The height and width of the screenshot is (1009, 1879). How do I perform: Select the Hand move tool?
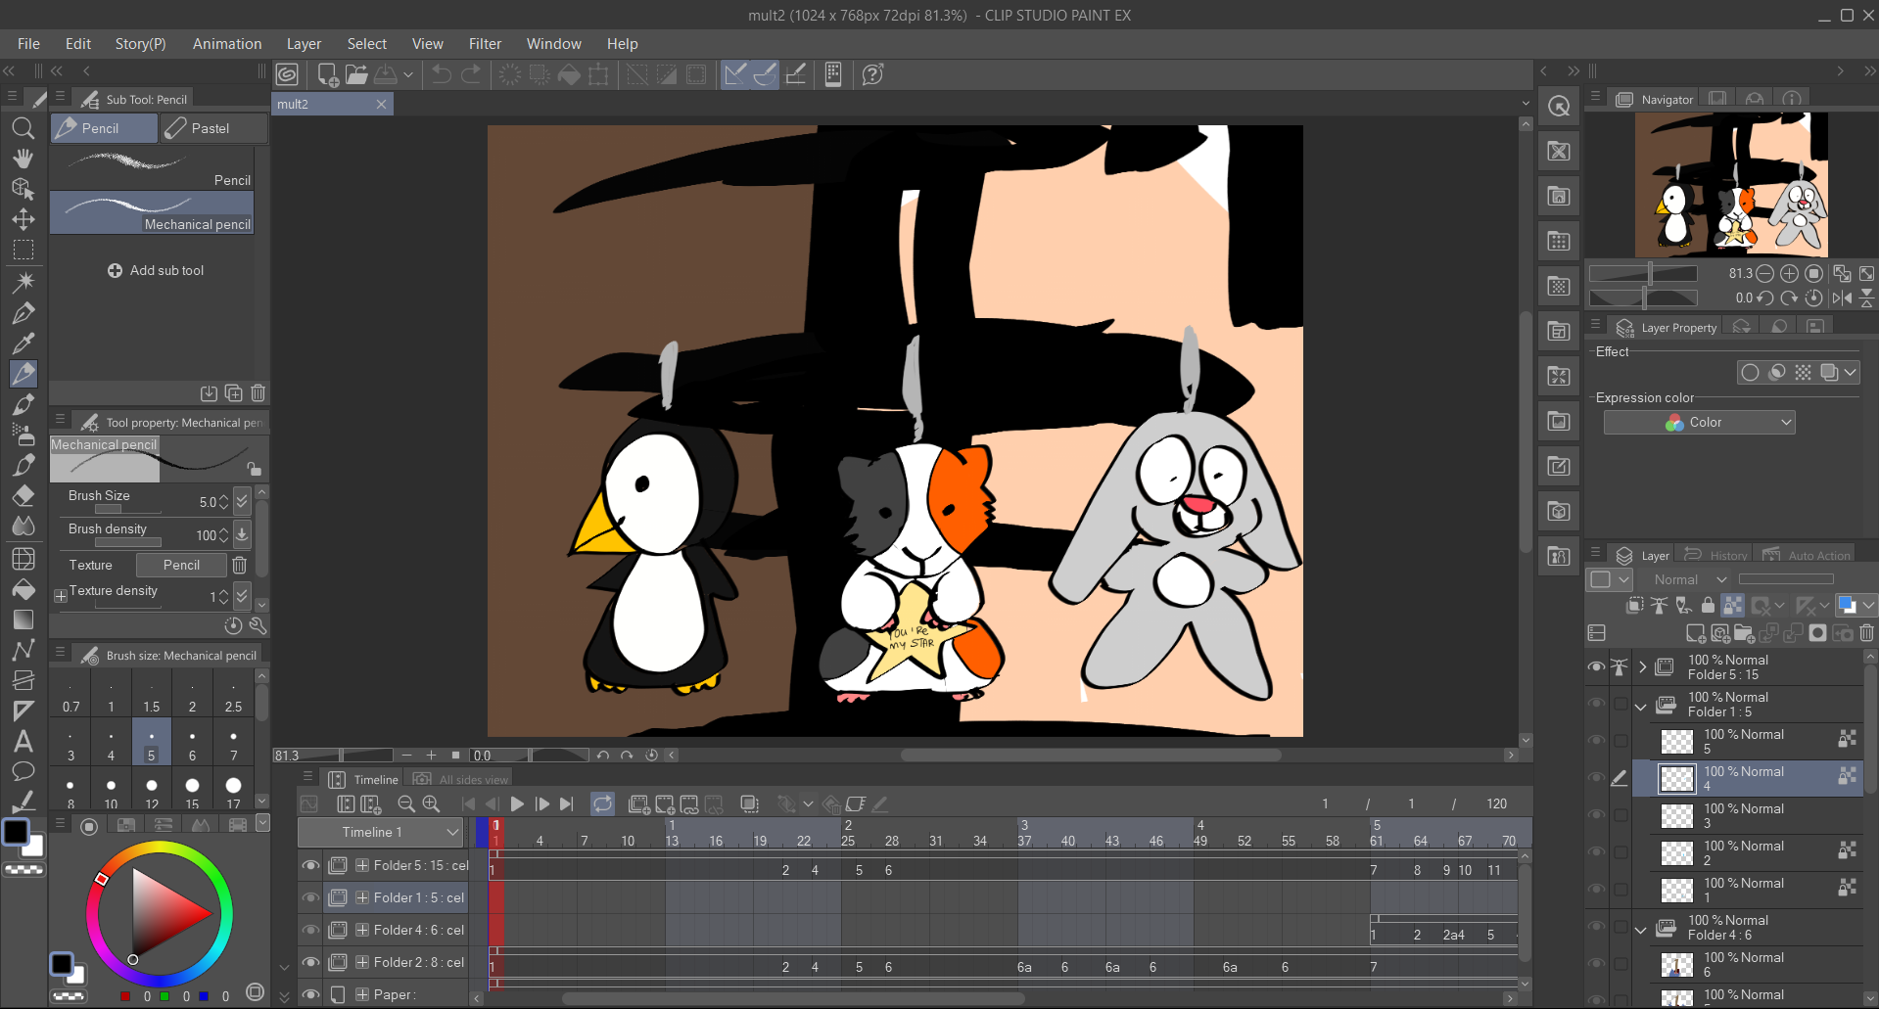pyautogui.click(x=23, y=159)
